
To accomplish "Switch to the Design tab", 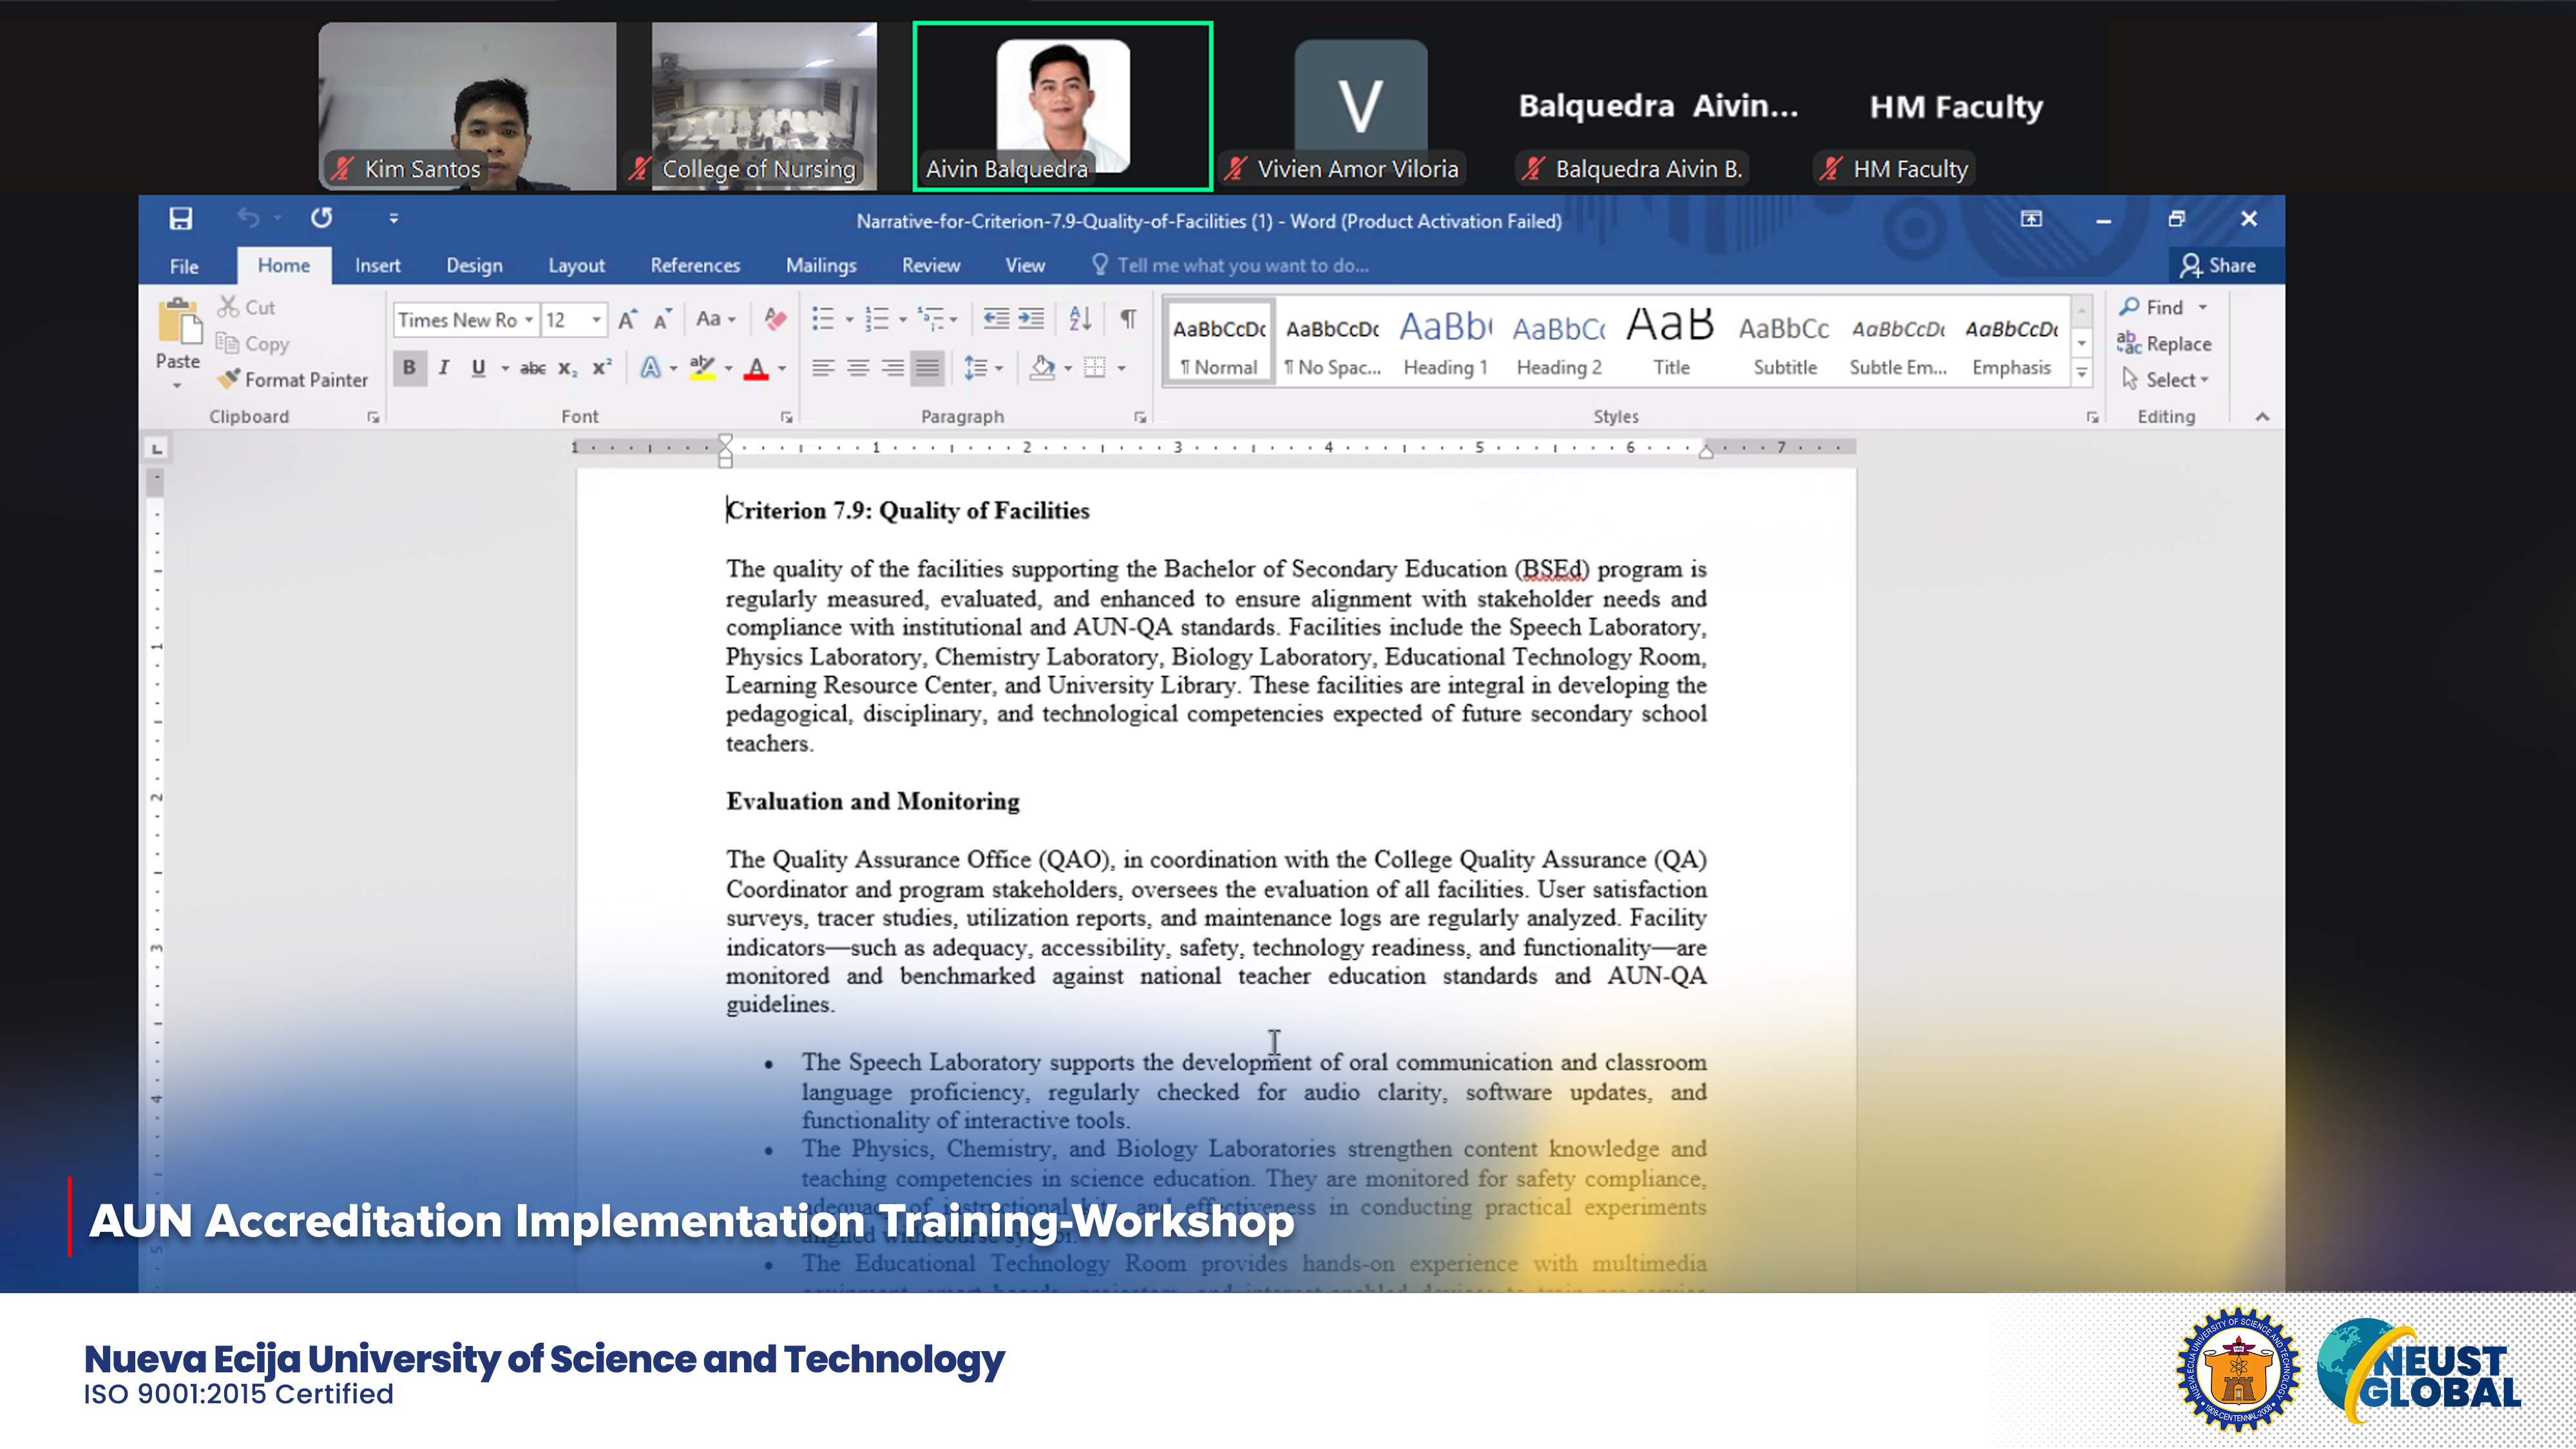I will click(474, 265).
